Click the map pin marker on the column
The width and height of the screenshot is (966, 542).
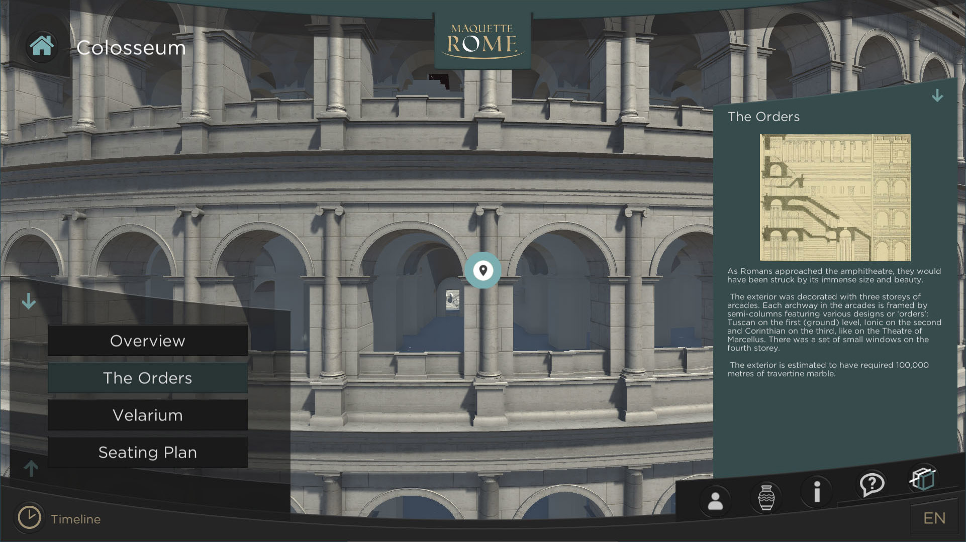tap(482, 270)
